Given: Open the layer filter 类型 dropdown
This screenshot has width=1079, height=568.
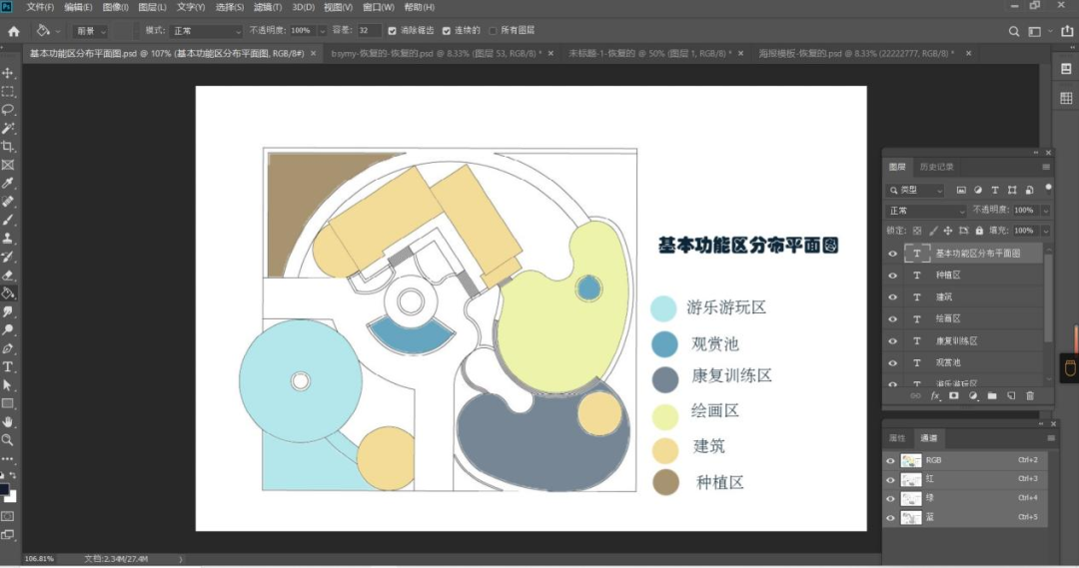Looking at the screenshot, I should 915,190.
